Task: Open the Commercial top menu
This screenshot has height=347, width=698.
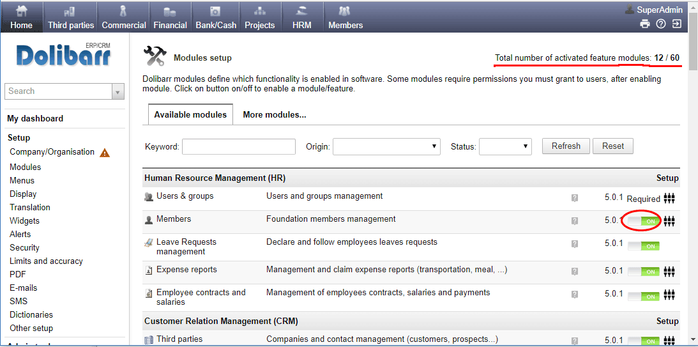Action: [124, 17]
